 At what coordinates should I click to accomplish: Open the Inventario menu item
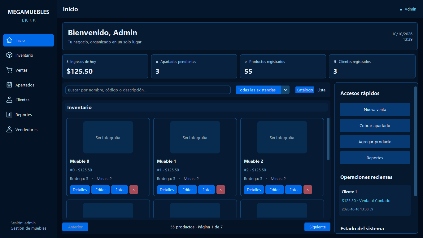point(28,55)
